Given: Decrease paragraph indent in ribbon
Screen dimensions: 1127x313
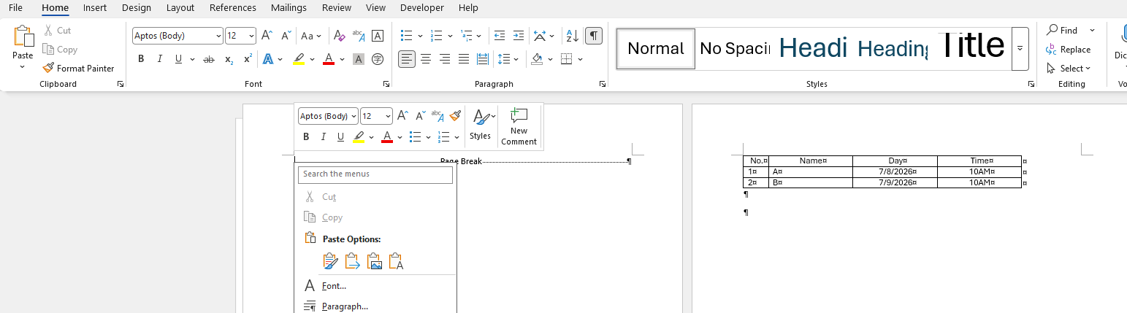Looking at the screenshot, I should 500,36.
